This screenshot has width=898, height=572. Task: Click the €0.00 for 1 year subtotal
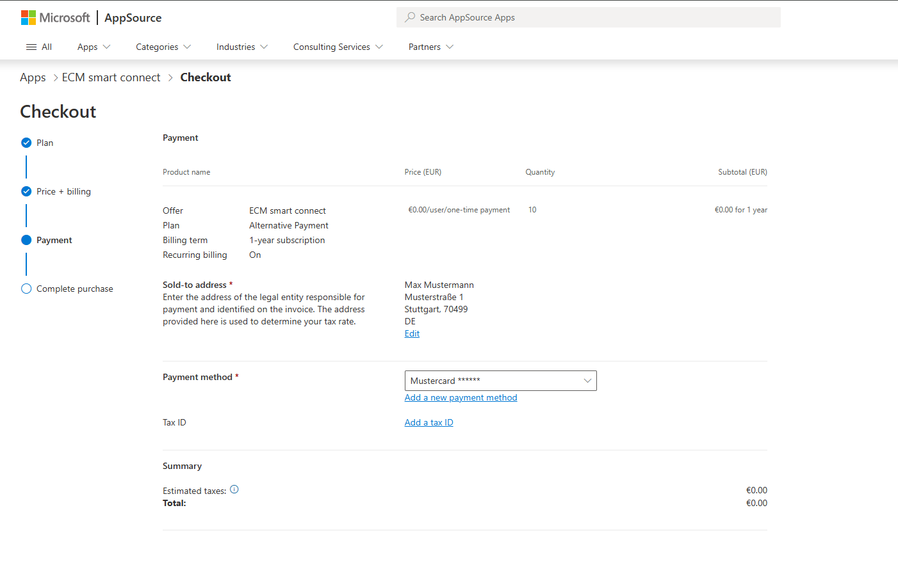point(741,210)
